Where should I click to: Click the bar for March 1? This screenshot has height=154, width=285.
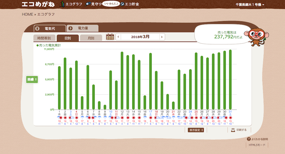(x=59, y=88)
